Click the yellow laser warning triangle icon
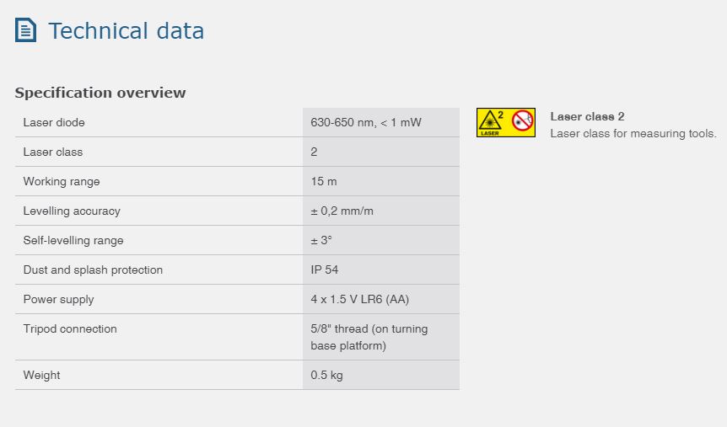Viewport: 727px width, 427px height. pyautogui.click(x=491, y=123)
